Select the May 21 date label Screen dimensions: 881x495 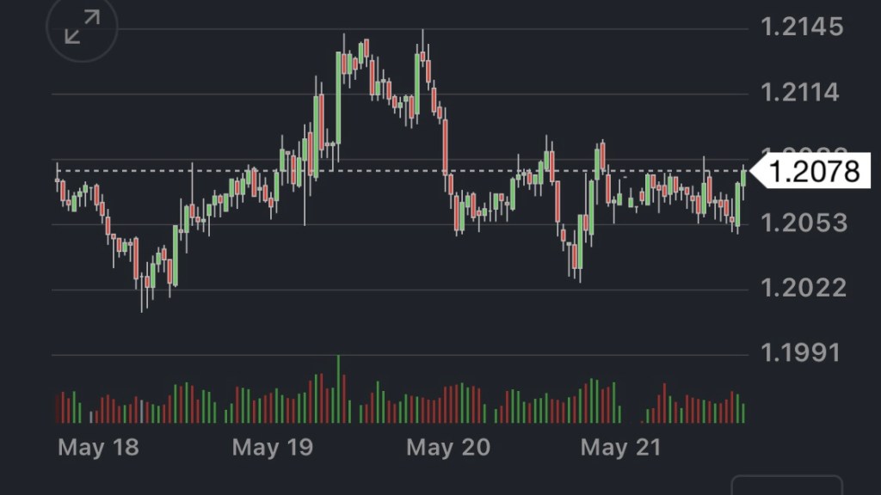620,447
